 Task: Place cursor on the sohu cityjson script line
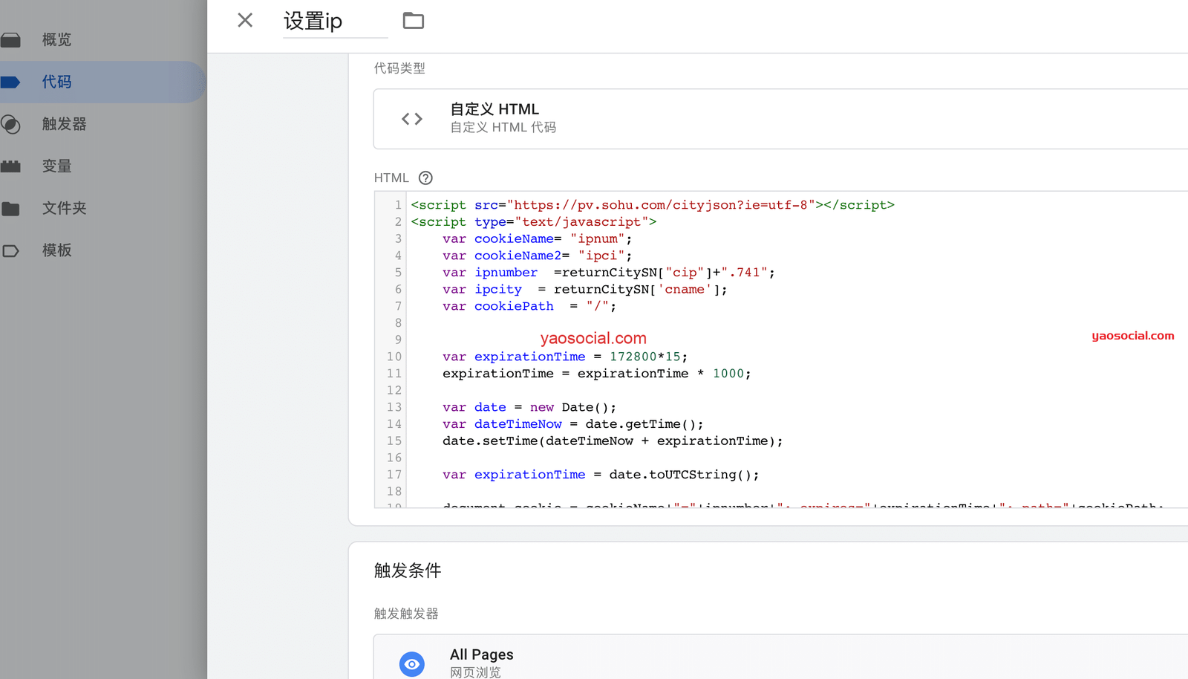652,205
